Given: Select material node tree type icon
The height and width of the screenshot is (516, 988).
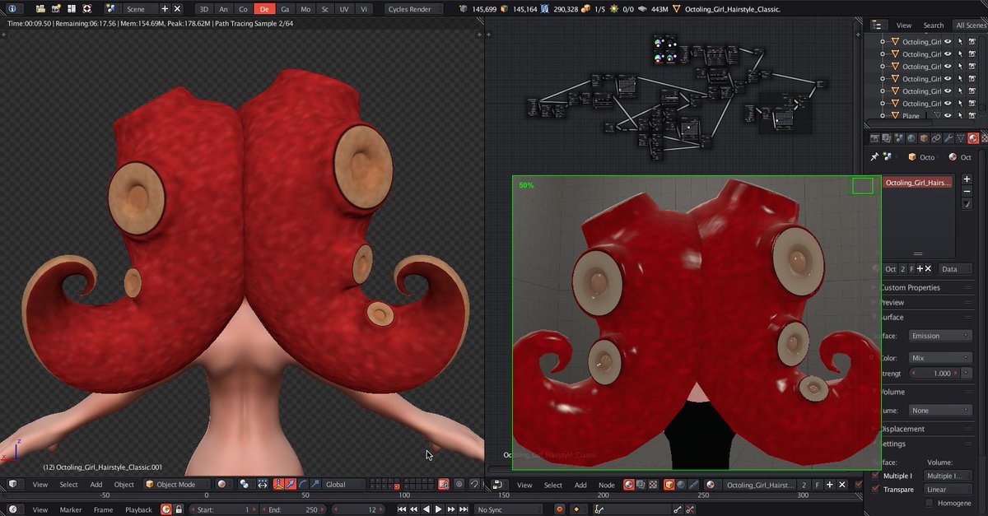Looking at the screenshot, I should (628, 485).
